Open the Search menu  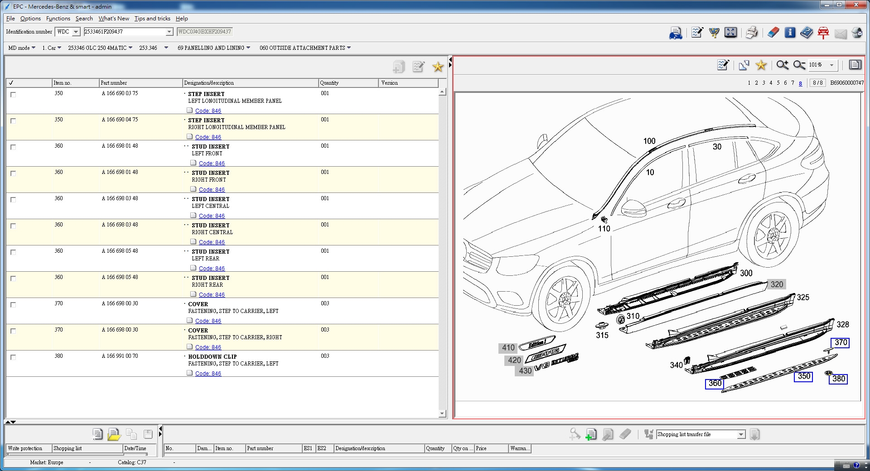[x=84, y=19]
